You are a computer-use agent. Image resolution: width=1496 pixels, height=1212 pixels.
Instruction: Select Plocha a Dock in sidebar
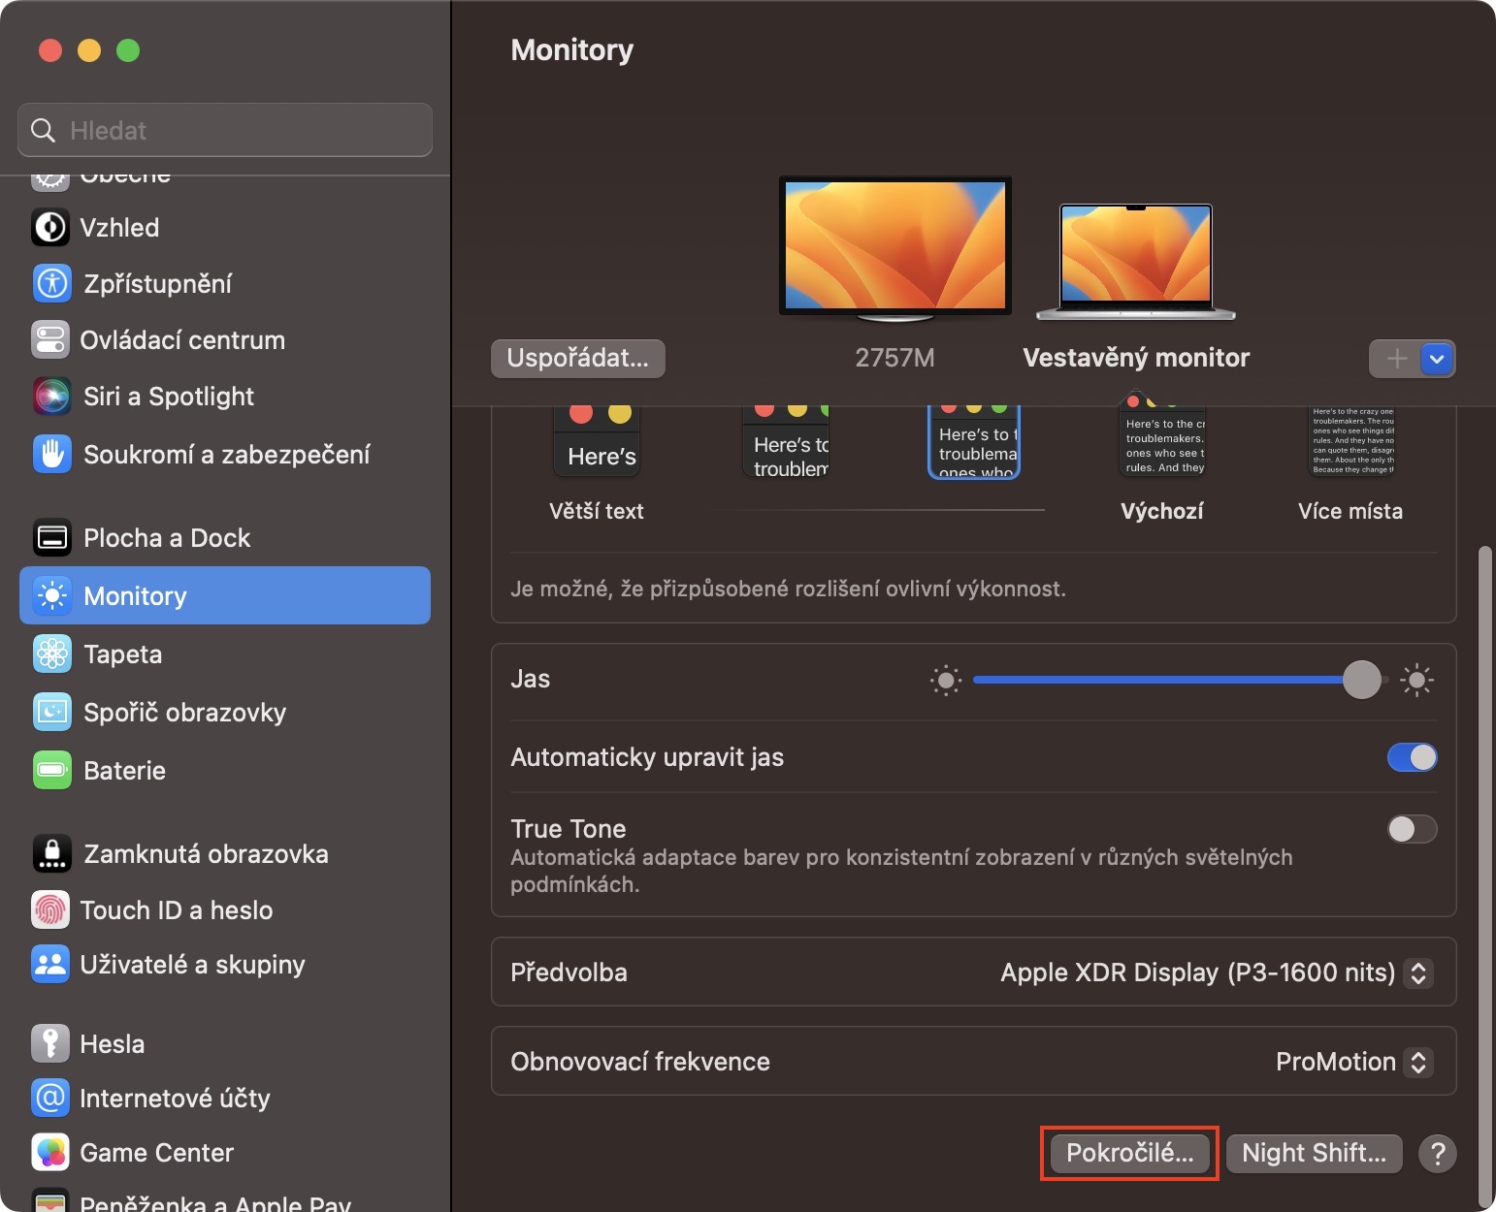point(167,538)
